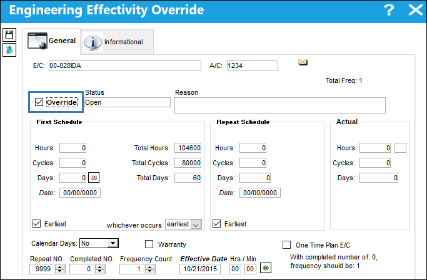The width and height of the screenshot is (427, 280).
Task: Open the calendar icon beside First Schedule Days
Action: coord(94,178)
